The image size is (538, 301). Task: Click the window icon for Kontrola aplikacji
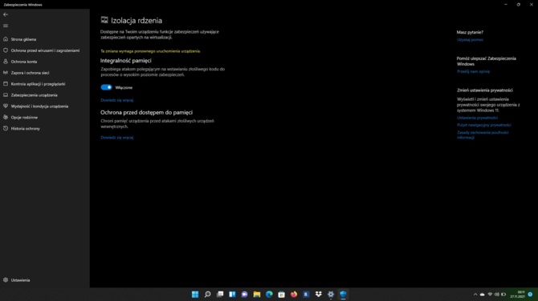pyautogui.click(x=6, y=84)
